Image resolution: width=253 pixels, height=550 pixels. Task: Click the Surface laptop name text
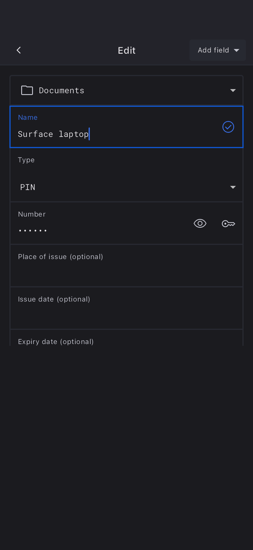[53, 134]
